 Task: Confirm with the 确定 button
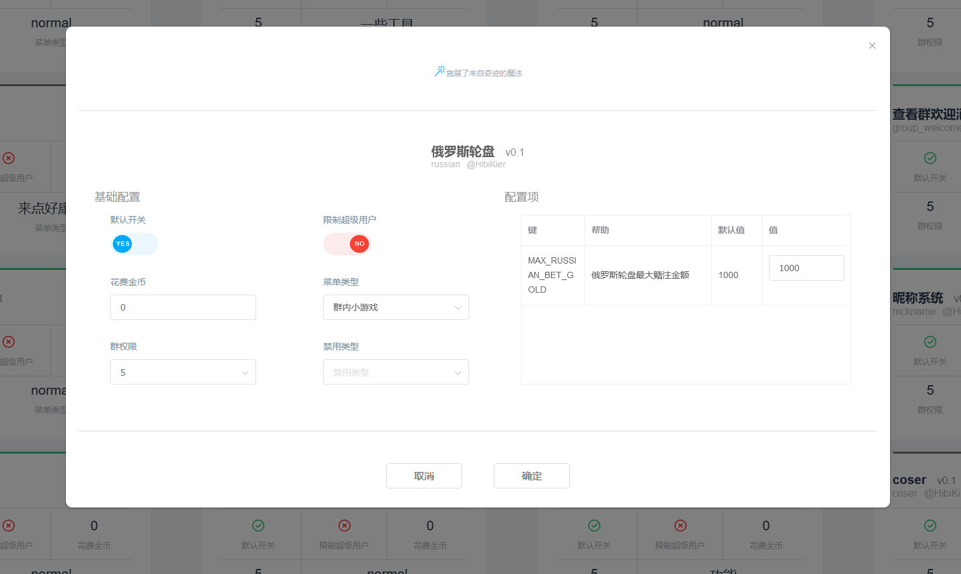531,476
